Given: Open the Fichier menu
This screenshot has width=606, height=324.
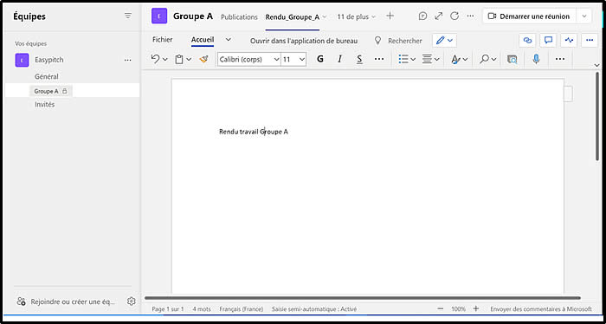Looking at the screenshot, I should point(163,40).
